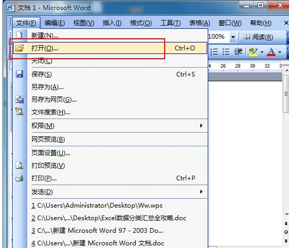Click the increase indent toolbar icon
Viewport: 289px width, 248px height.
tap(238, 52)
